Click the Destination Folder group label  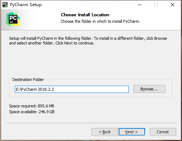tap(28, 80)
